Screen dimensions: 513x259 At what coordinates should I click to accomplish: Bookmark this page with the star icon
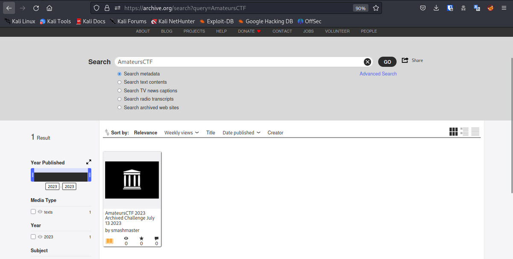376,8
